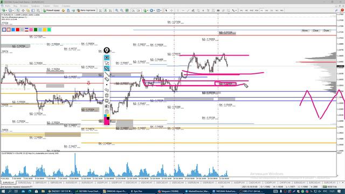The height and width of the screenshot is (194, 345).
Task: Toggle Epic Pen ink visibility eye
Action: pos(107,58)
